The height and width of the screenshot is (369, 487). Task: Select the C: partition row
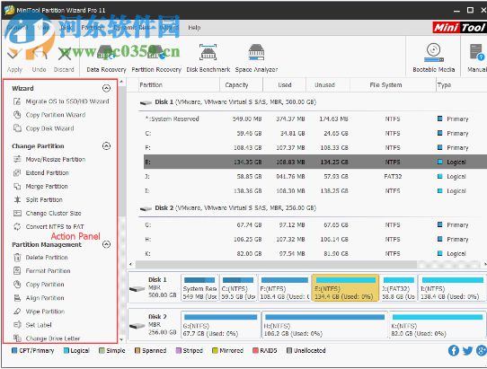(x=315, y=133)
